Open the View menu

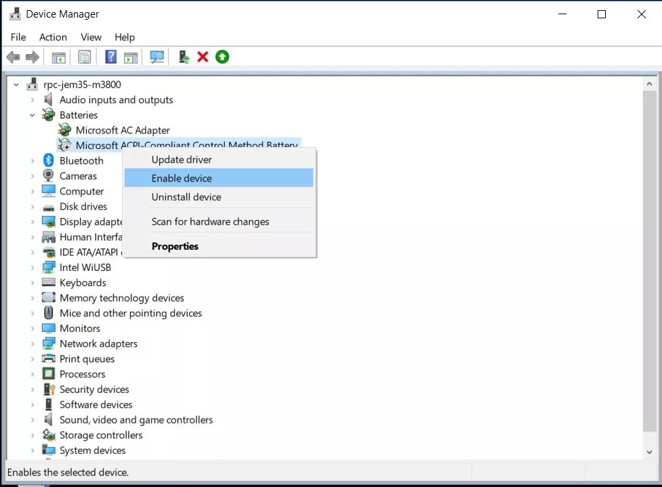(x=91, y=37)
